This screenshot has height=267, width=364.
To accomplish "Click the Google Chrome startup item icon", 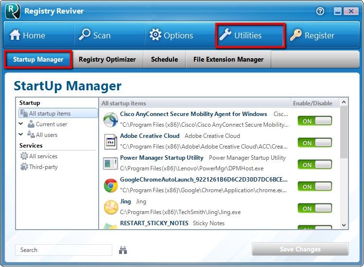I will point(111,185).
